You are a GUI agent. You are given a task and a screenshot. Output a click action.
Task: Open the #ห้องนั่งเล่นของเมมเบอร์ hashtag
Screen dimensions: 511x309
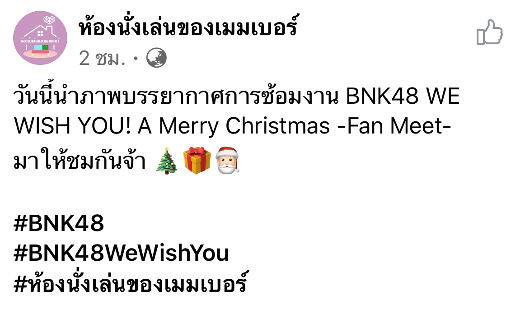click(131, 282)
